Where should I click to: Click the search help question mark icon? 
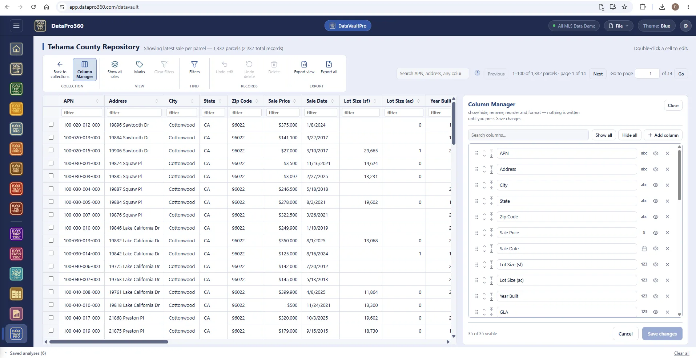coord(478,73)
